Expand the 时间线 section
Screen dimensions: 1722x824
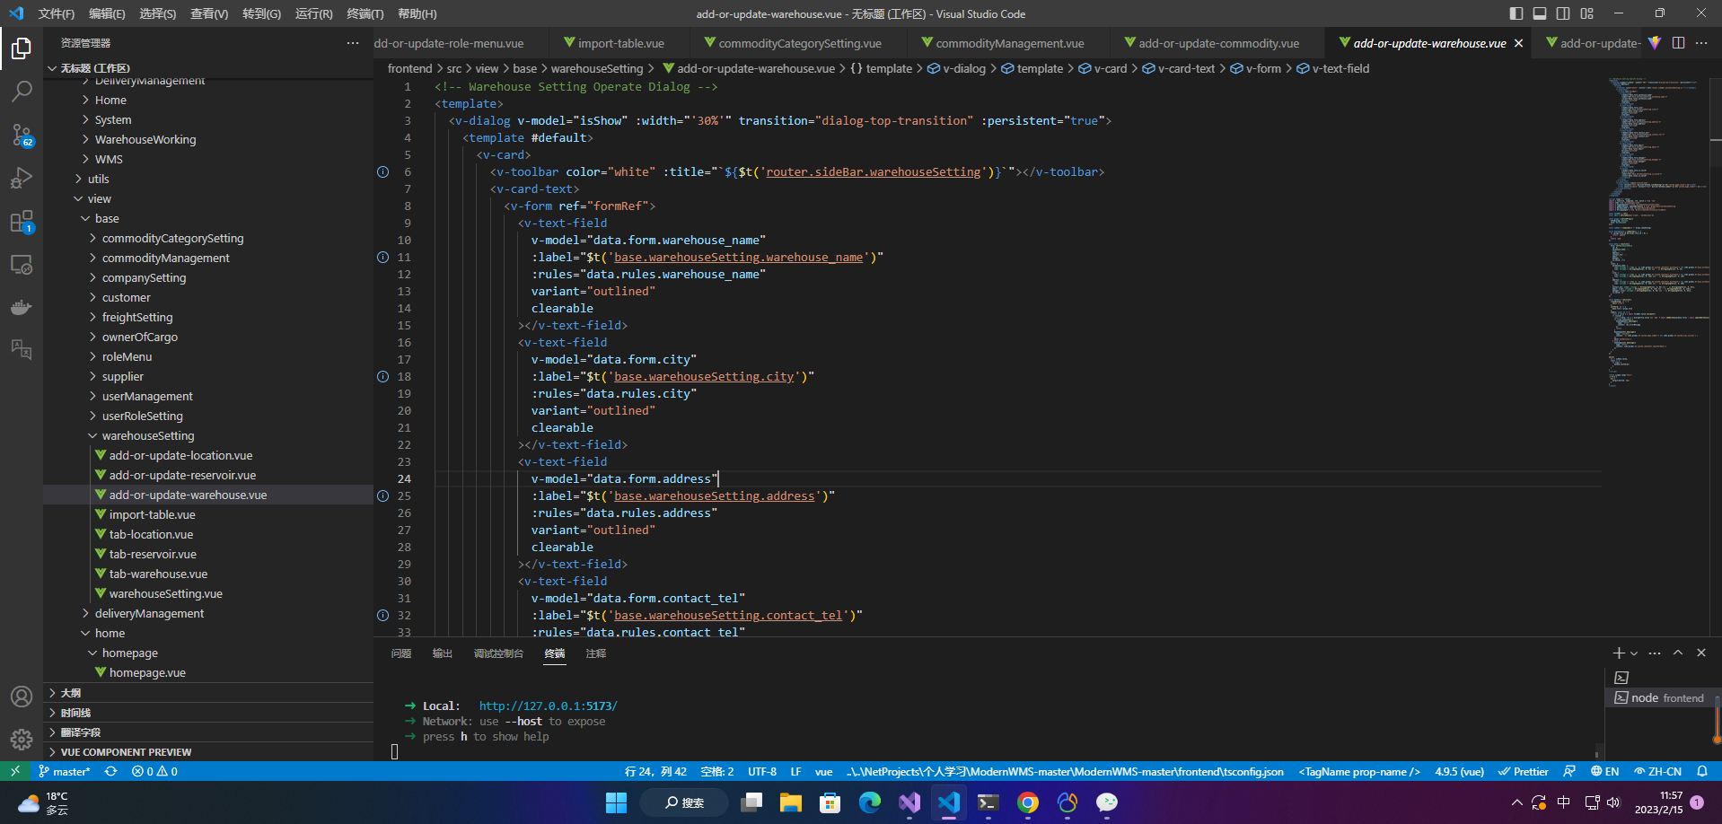click(208, 713)
